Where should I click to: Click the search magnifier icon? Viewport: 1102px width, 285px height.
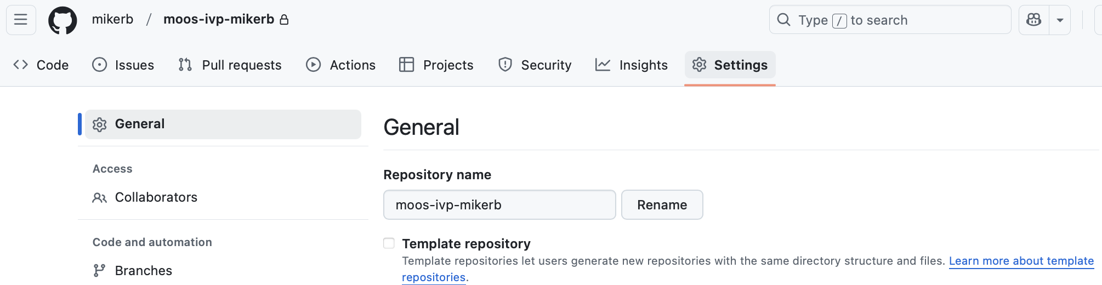[784, 20]
